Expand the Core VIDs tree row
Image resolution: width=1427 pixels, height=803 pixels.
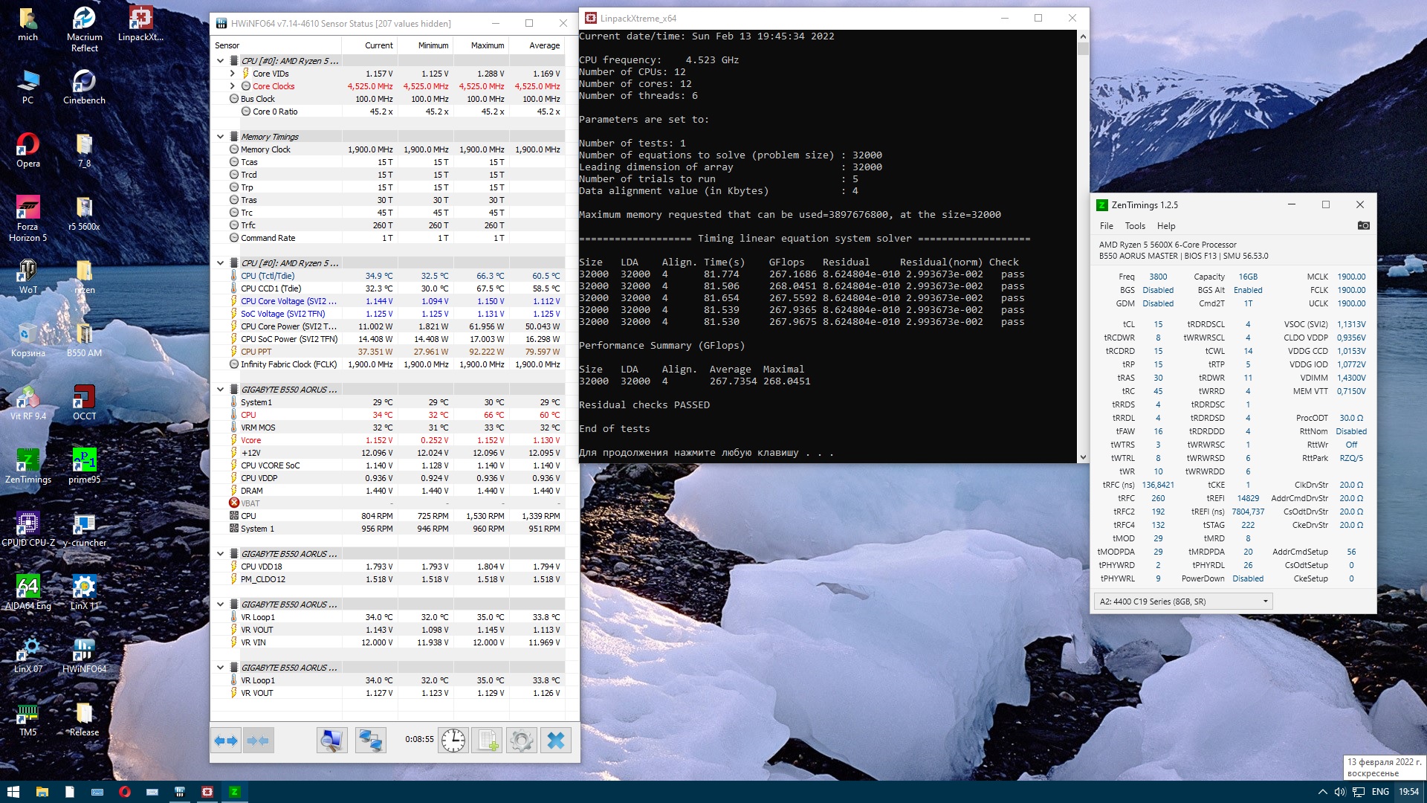pyautogui.click(x=233, y=74)
